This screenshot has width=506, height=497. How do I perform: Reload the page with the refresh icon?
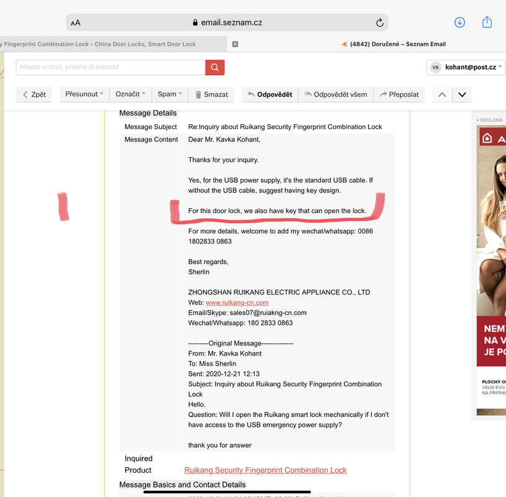(379, 22)
